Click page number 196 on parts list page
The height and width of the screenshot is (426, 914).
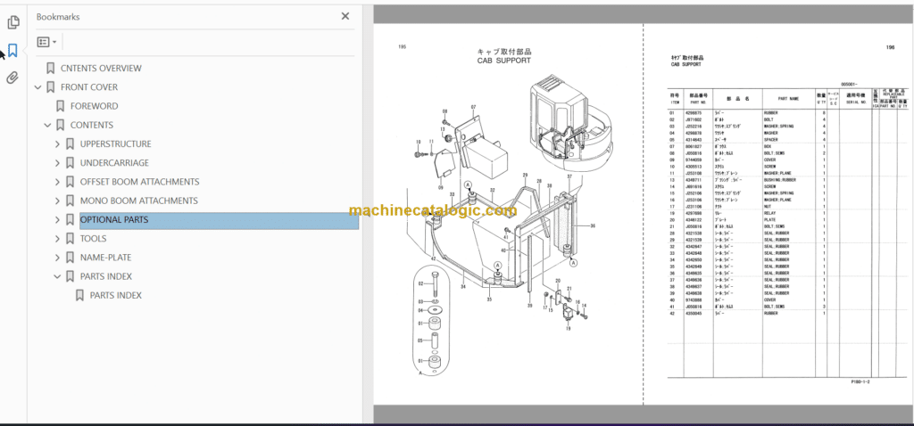[x=890, y=48]
